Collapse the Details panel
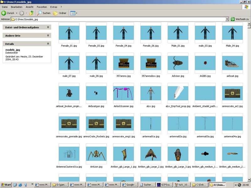Screen dimensions: 251x188 [x=27, y=44]
